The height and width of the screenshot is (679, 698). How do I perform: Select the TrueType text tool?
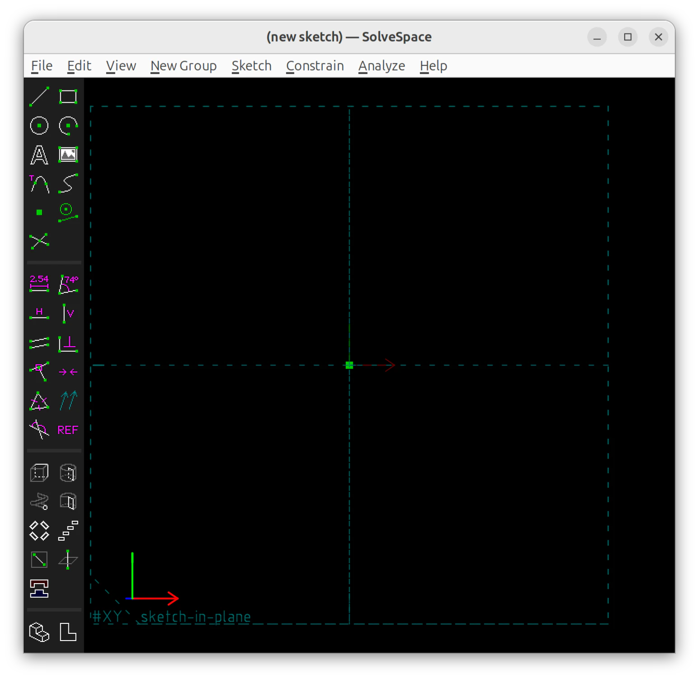[x=39, y=155]
